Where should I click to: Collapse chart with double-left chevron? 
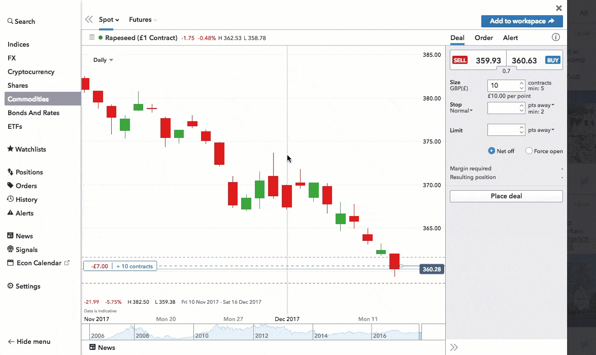(x=89, y=19)
